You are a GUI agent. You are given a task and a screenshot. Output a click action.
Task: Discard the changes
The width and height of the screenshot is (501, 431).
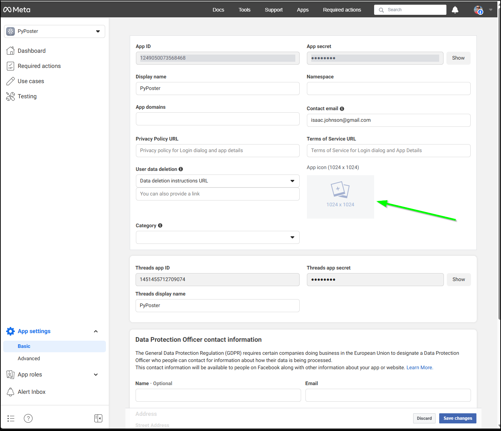click(424, 418)
